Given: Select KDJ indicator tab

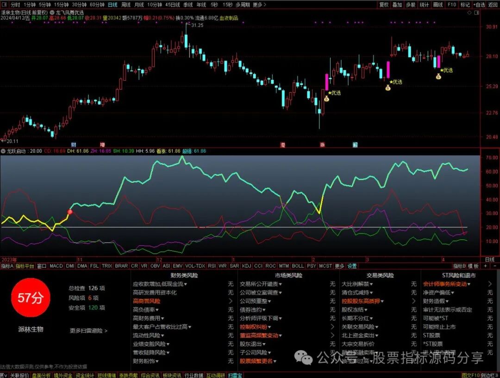Looking at the screenshot, I should coord(246,266).
